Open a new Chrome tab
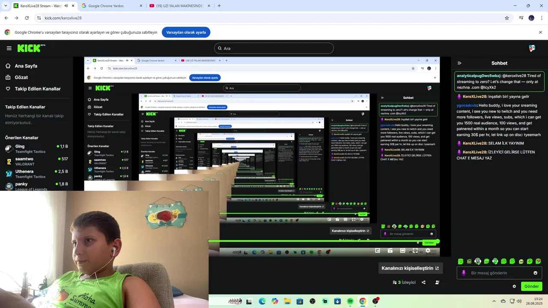Viewport: 548px width, 308px height. (x=219, y=6)
